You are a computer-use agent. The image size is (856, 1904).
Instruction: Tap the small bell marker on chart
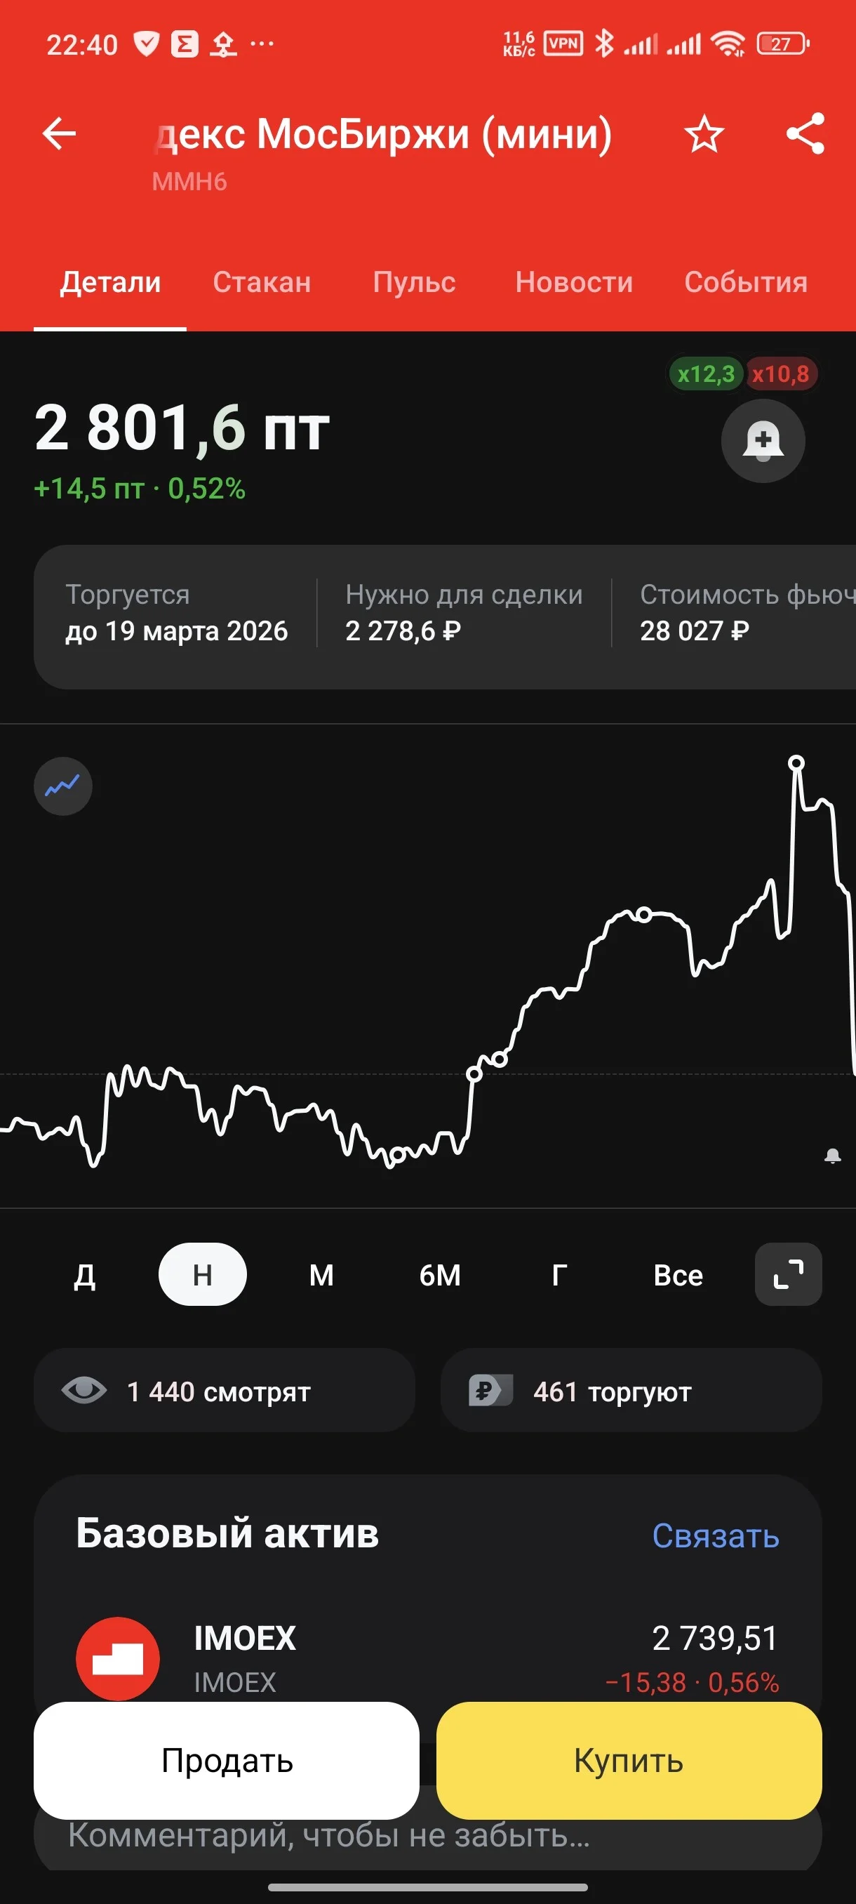click(x=832, y=1156)
